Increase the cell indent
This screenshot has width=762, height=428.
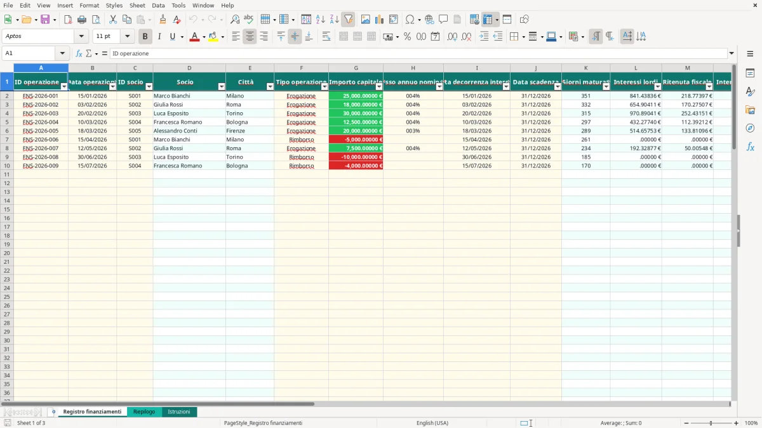484,37
